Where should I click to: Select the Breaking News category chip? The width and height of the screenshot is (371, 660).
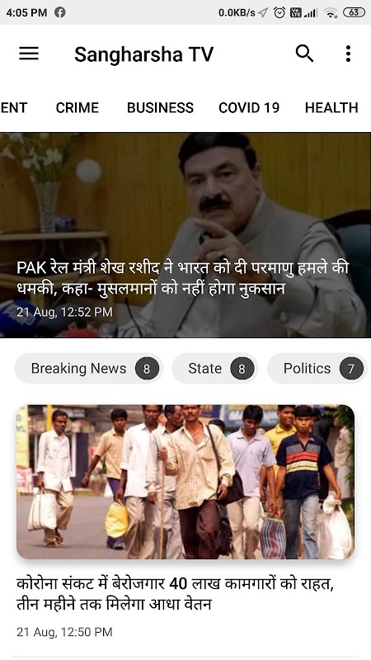(x=89, y=369)
